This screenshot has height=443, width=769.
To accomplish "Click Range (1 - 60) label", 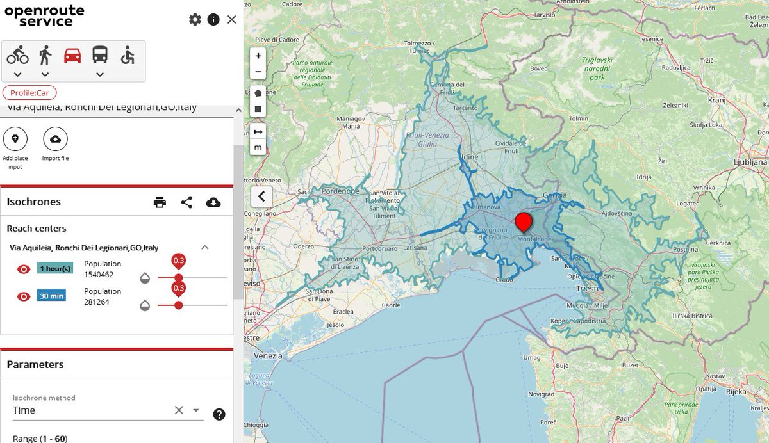I will [40, 439].
